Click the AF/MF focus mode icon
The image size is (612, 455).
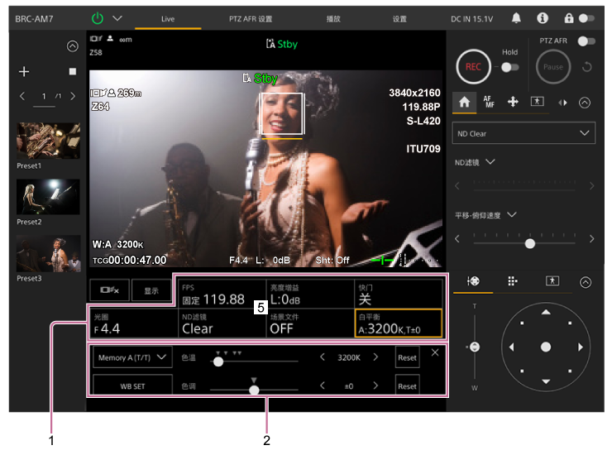point(489,102)
